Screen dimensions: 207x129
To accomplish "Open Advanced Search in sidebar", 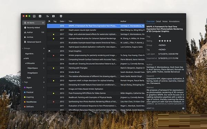I will 33,42.
